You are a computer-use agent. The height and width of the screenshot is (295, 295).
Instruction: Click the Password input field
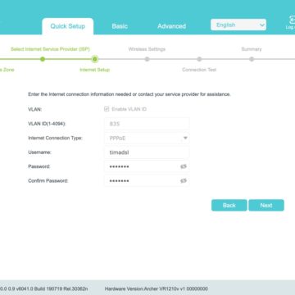tap(147, 166)
